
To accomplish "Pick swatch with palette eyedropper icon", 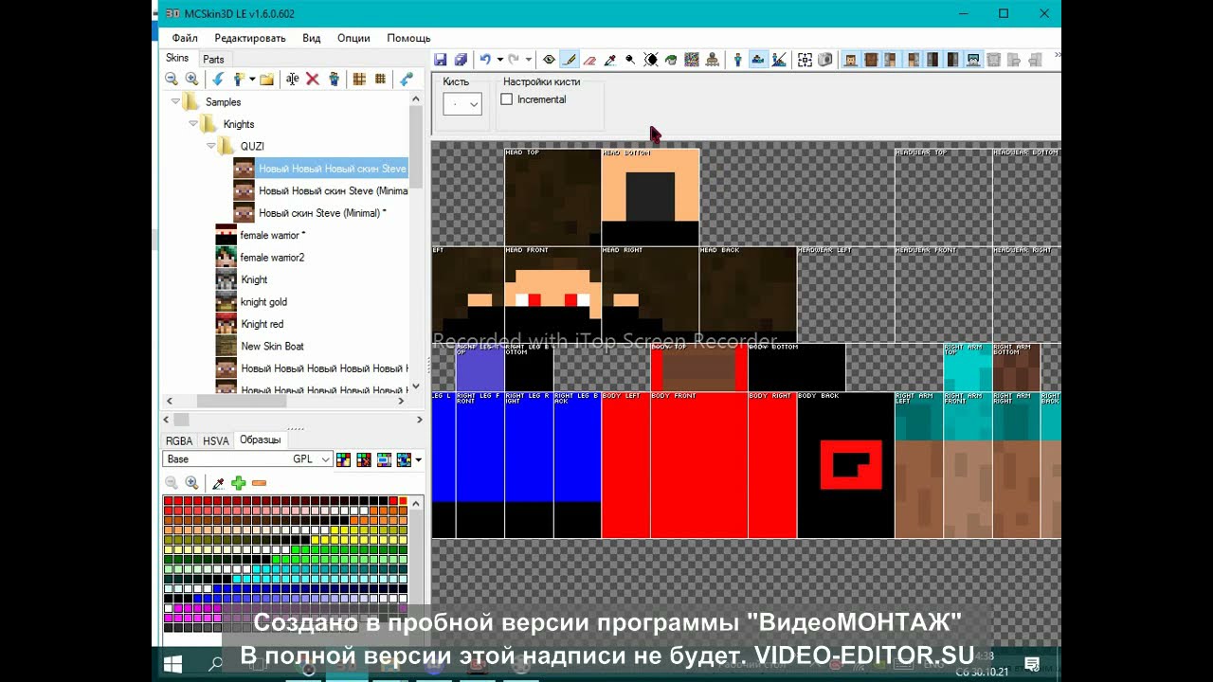I will (218, 483).
